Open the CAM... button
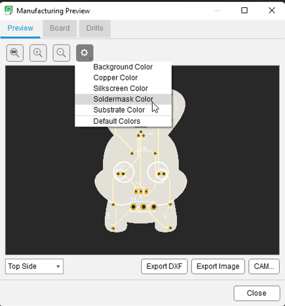The width and height of the screenshot is (285, 306). click(264, 267)
